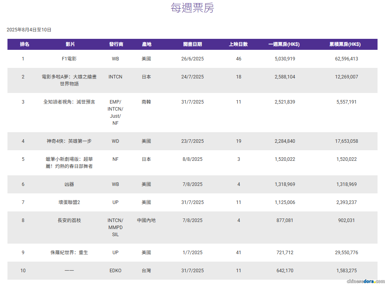Click the 全知讀者視角：滅世預言 film title
Image resolution: width=385 pixels, height=284 pixels.
69,102
